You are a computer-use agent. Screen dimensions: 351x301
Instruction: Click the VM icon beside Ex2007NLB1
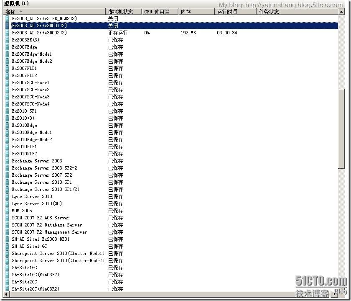7,68
